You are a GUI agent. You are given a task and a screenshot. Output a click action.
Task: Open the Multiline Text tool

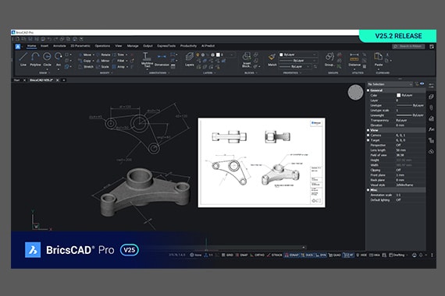click(x=147, y=60)
